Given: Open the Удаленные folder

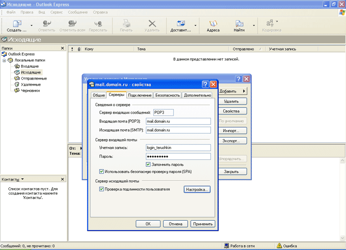Looking at the screenshot, I should [31, 84].
